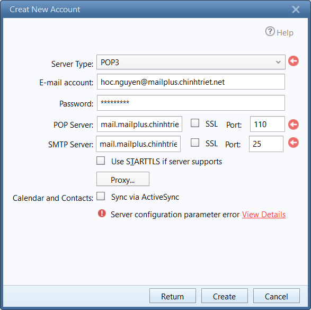Enable SSL for POP Server
The height and width of the screenshot is (310, 311).
(195, 123)
